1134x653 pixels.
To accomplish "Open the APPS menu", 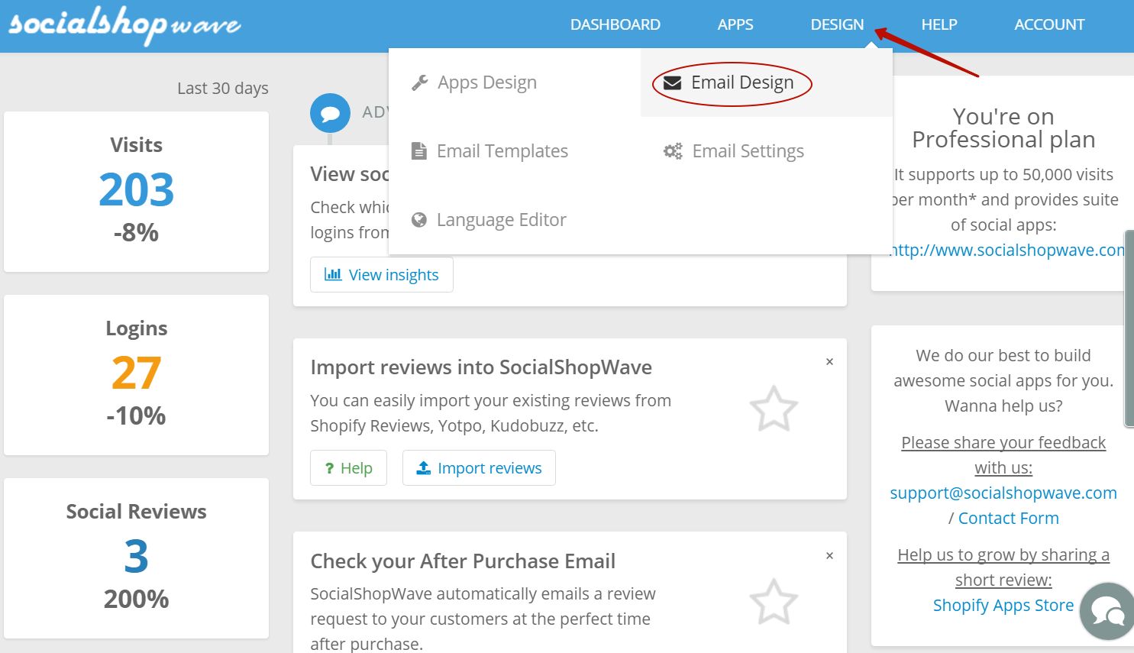I will [x=735, y=24].
